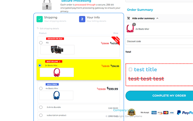Click the shopping cart icon in order summary
The image size is (193, 121).
128,18
